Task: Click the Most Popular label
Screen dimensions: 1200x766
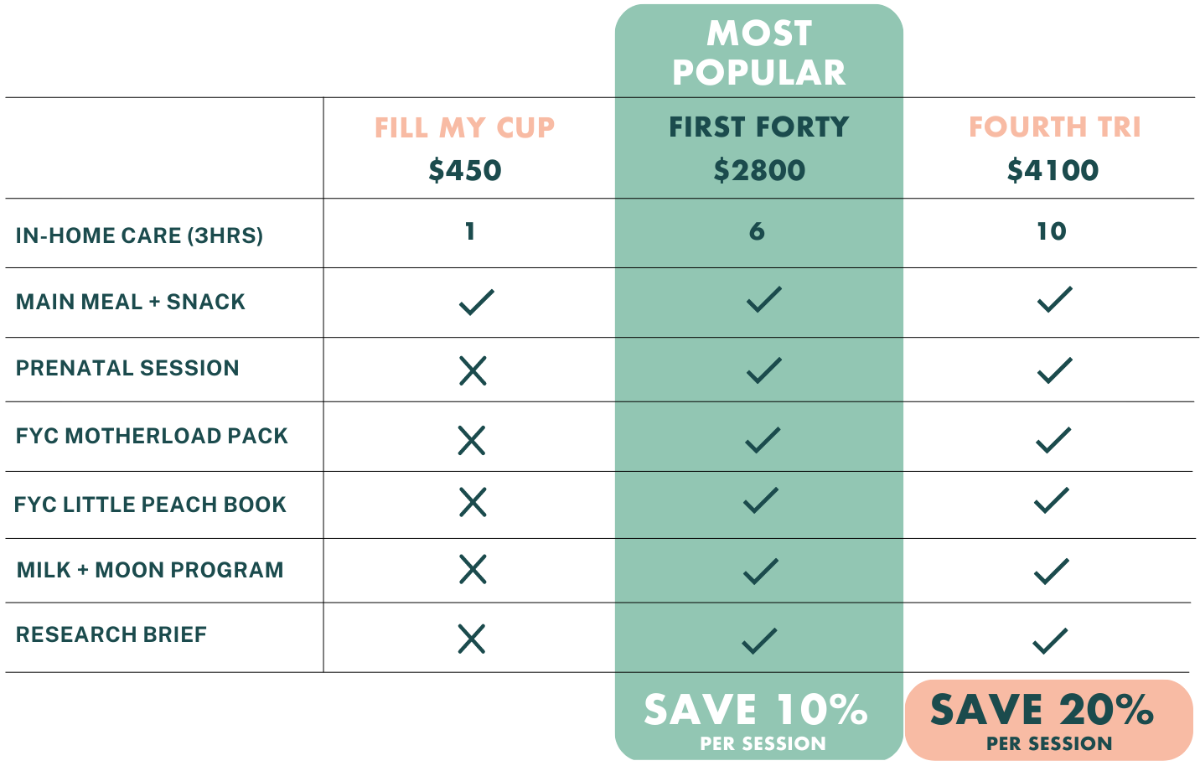Action: click(759, 53)
